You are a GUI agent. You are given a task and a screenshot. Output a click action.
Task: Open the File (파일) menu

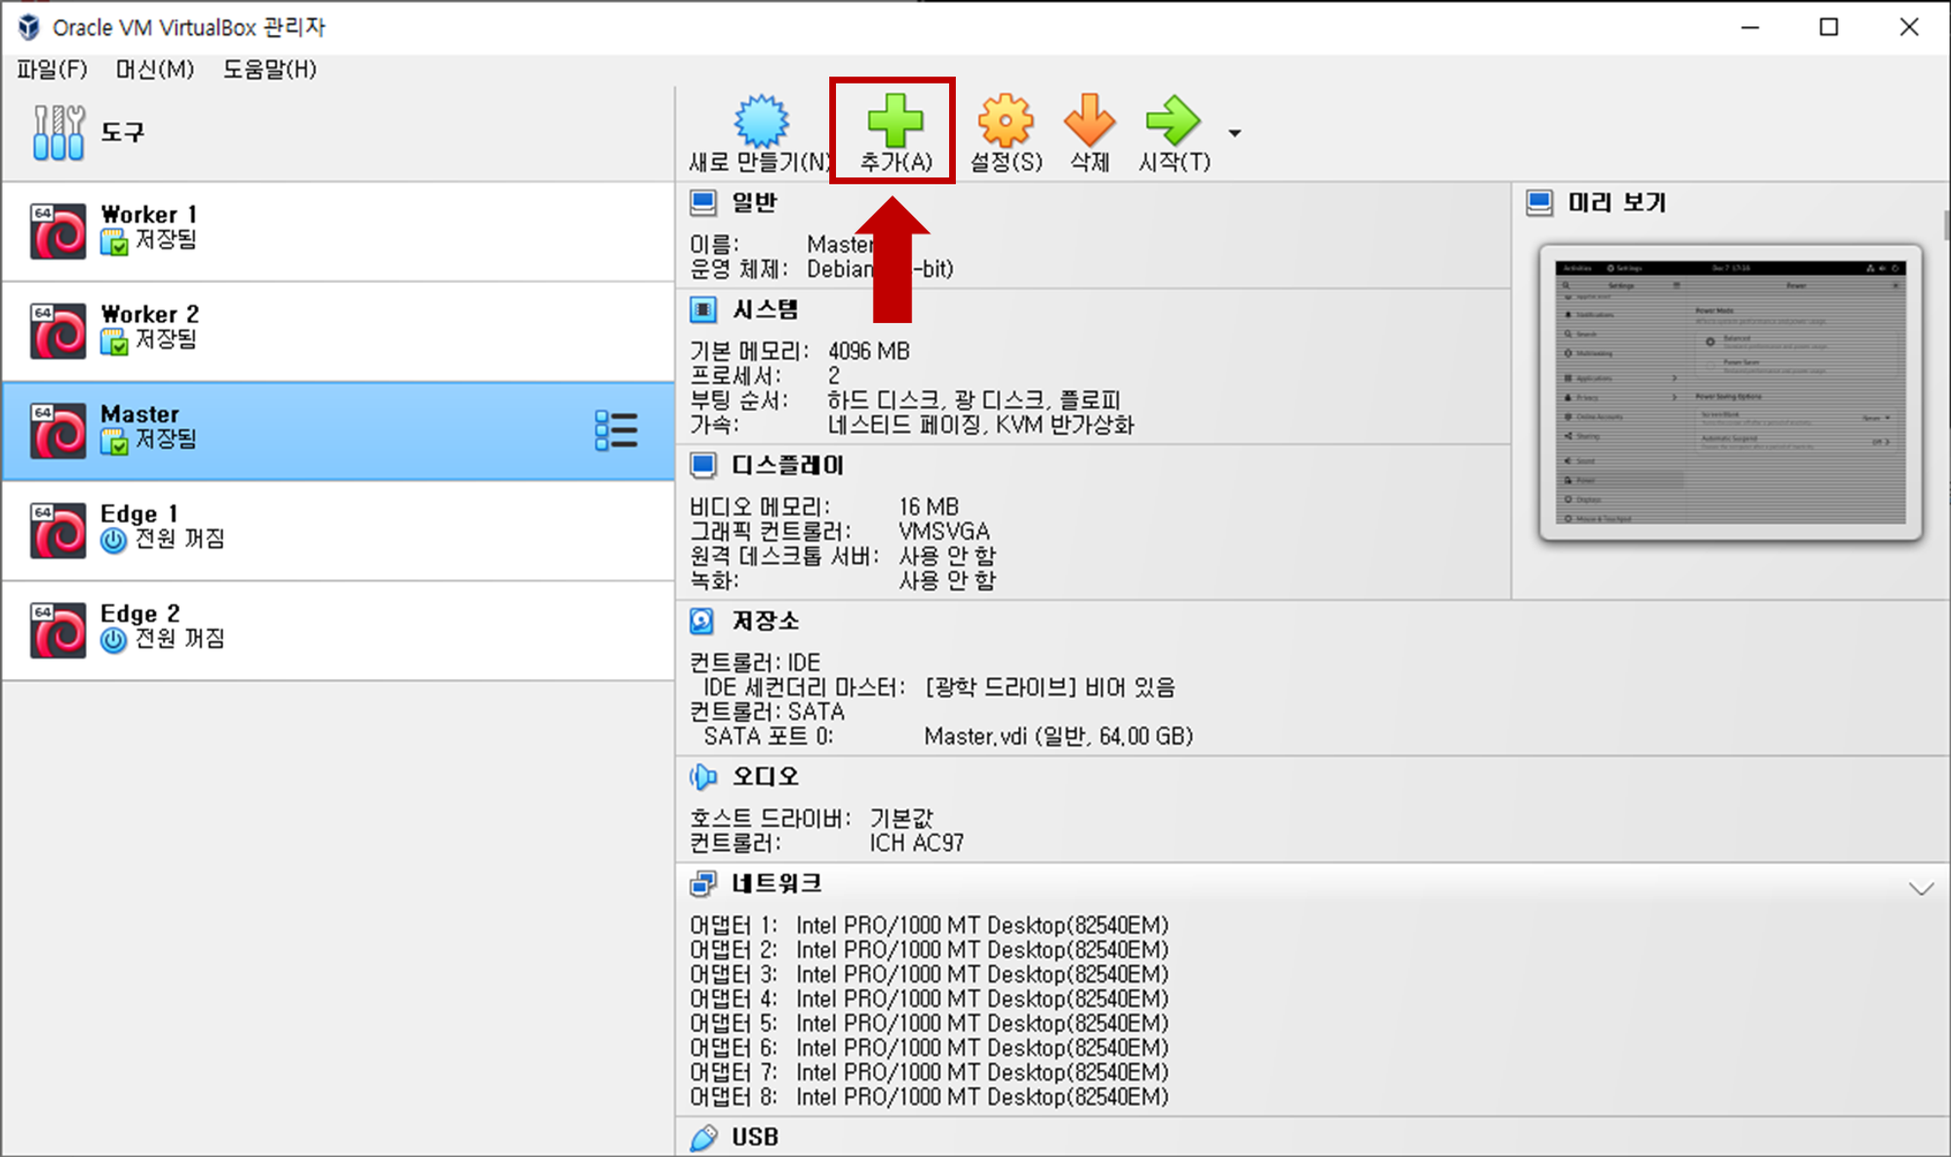52,69
